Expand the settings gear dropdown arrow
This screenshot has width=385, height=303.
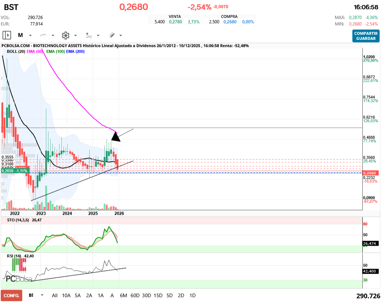[x=75, y=36]
